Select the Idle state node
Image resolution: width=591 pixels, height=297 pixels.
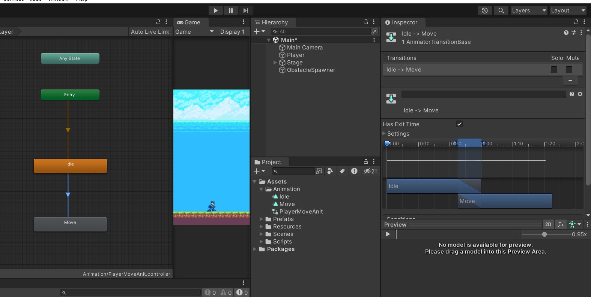point(70,166)
